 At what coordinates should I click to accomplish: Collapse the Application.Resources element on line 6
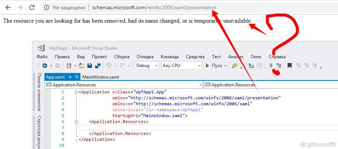point(76,122)
